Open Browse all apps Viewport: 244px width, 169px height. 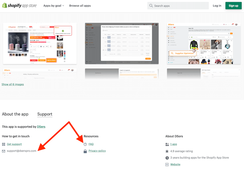click(80, 5)
